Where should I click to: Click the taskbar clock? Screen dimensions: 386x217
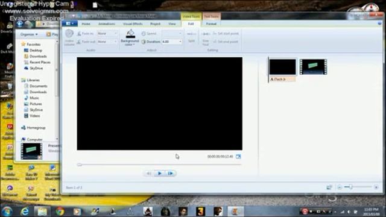[x=372, y=212]
